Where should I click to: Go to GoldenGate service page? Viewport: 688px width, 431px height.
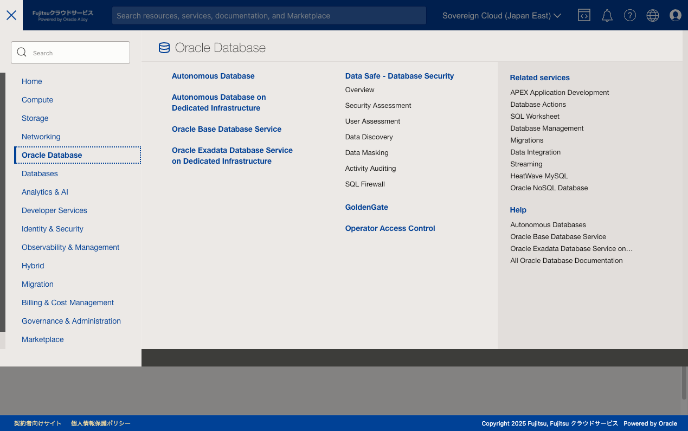pos(366,207)
